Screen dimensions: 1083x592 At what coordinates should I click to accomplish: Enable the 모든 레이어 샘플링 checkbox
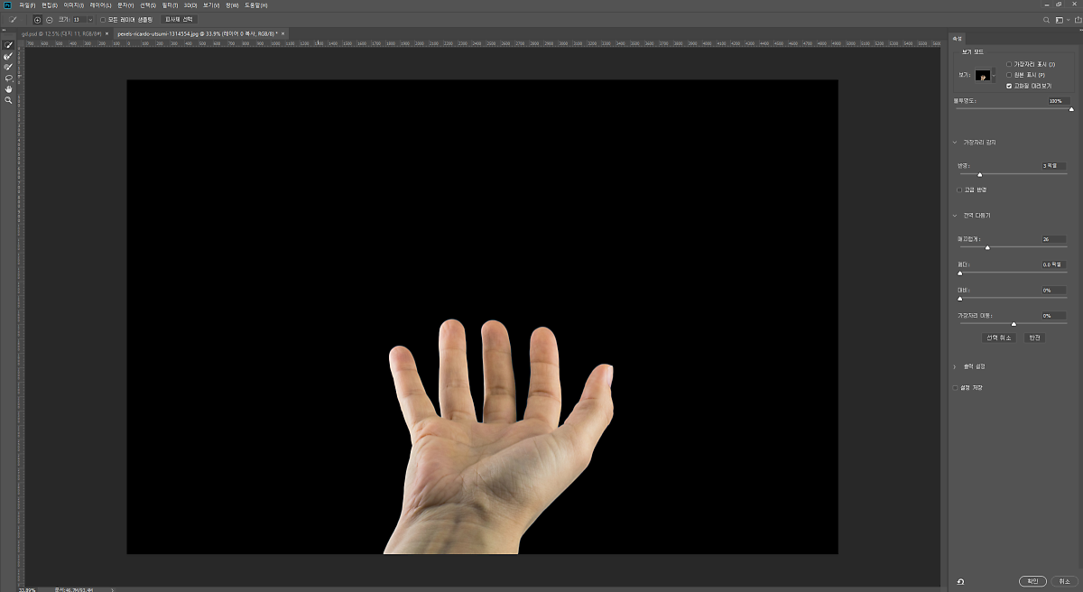click(102, 19)
